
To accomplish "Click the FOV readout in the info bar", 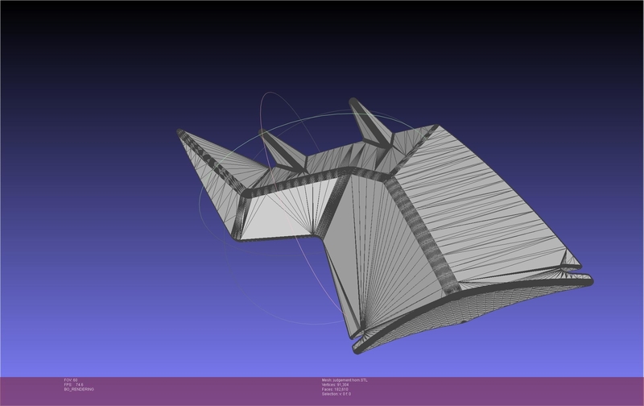I will coord(70,379).
